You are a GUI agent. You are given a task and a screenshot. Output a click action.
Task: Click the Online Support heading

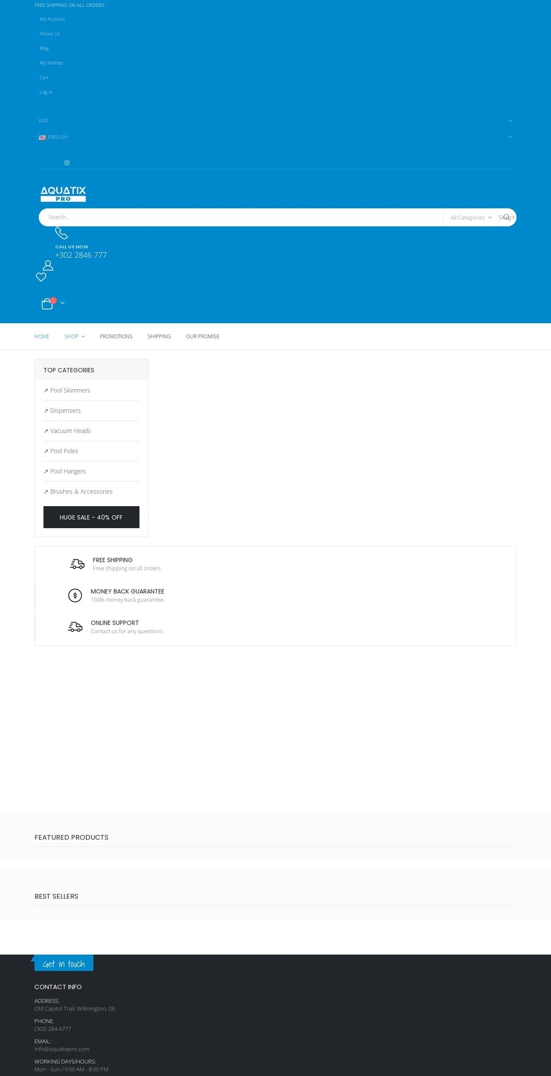pos(115,623)
